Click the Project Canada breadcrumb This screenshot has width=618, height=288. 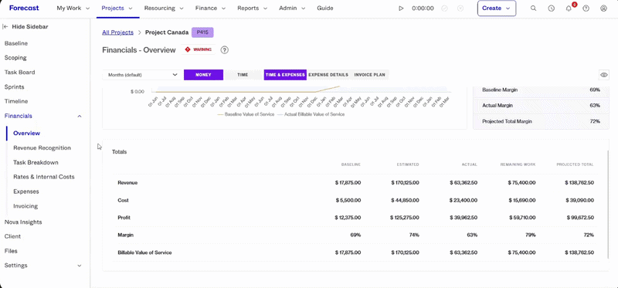(x=167, y=32)
